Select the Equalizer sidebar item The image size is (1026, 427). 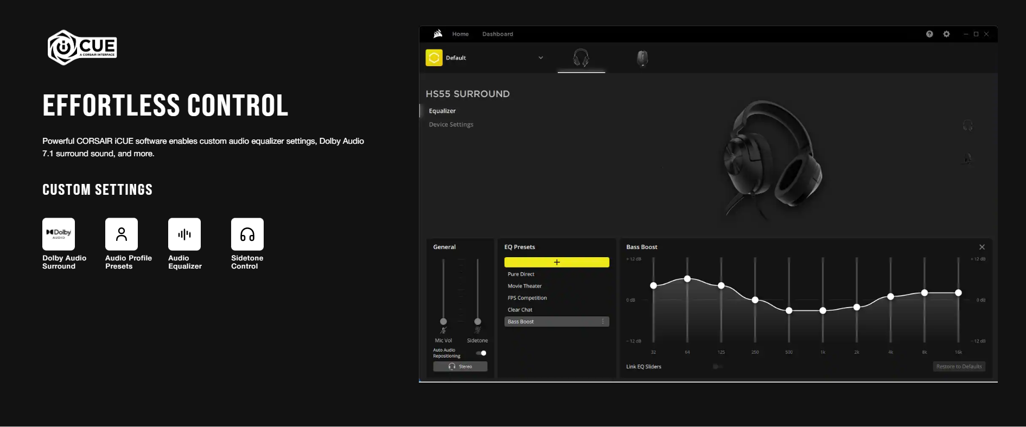pos(442,111)
